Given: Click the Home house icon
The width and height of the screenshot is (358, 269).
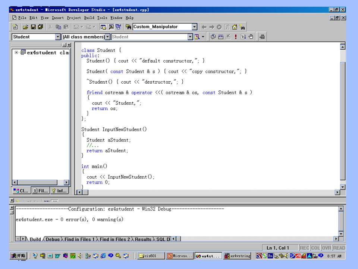Looking at the screenshot, I should pyautogui.click(x=235, y=27).
